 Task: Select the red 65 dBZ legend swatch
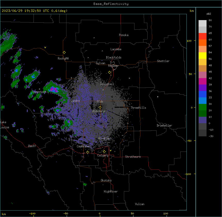click(x=202, y=36)
